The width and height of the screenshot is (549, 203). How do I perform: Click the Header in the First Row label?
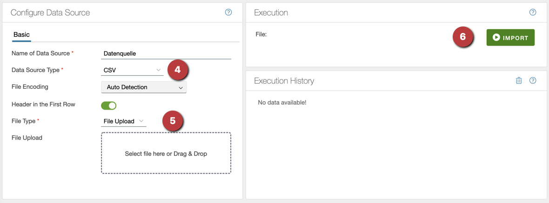tap(43, 104)
